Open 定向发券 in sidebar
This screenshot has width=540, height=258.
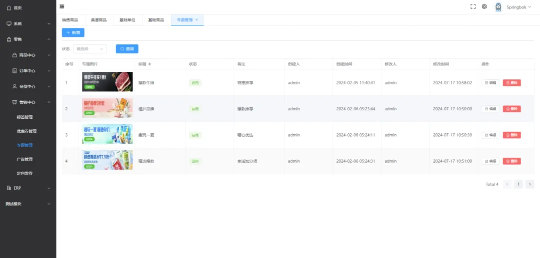(25, 174)
